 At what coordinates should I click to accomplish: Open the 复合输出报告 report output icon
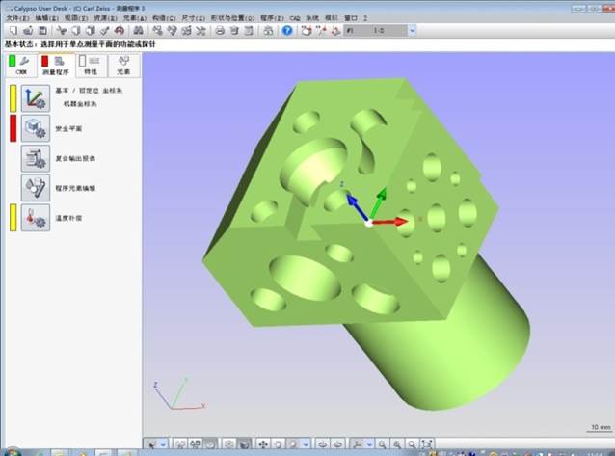[36, 158]
